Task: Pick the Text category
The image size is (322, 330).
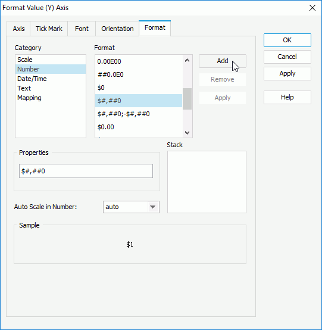Action: [x=51, y=88]
